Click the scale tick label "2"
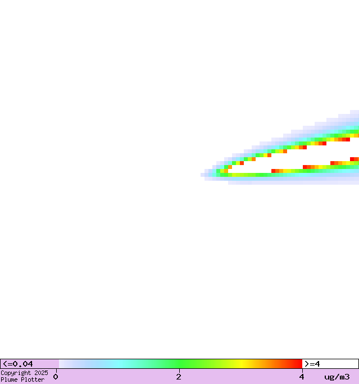 179,377
